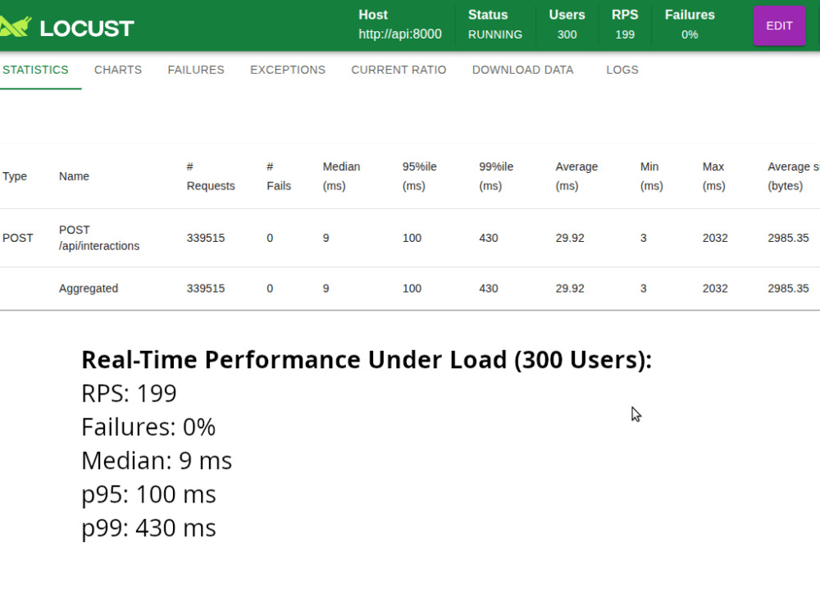This screenshot has width=820, height=615.
Task: Sort by Min (ms) column header
Action: click(x=652, y=176)
